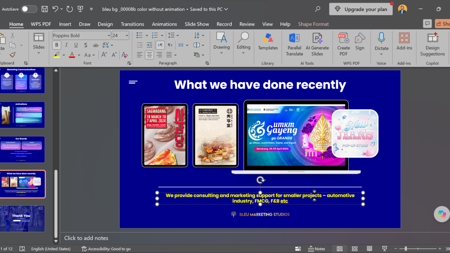
Task: Undo the last action
Action: (55, 9)
